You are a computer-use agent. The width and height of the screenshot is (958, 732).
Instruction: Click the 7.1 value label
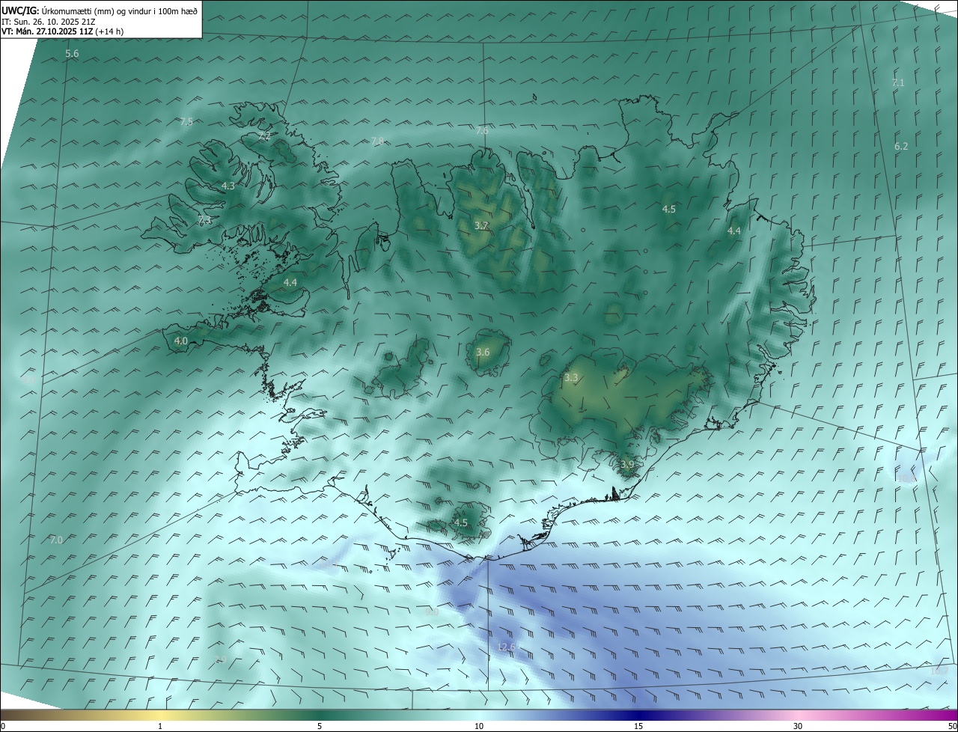click(898, 83)
